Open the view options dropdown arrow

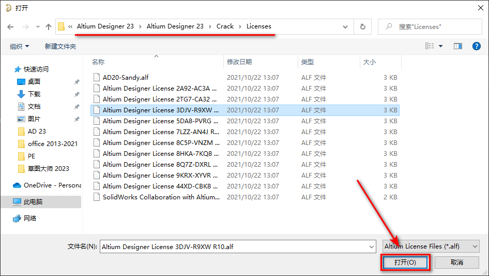pos(440,46)
